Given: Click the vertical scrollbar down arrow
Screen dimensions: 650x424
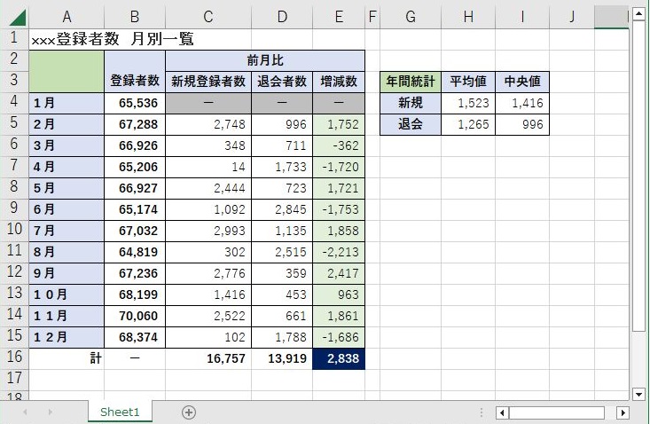Looking at the screenshot, I should [638, 393].
